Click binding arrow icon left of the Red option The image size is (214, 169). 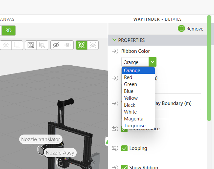click(115, 78)
